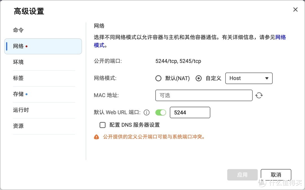Open the 资源 settings tab
The height and width of the screenshot is (190, 305).
click(18, 126)
